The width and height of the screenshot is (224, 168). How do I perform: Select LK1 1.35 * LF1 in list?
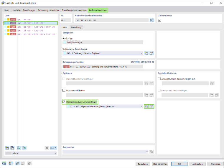tap(31, 19)
